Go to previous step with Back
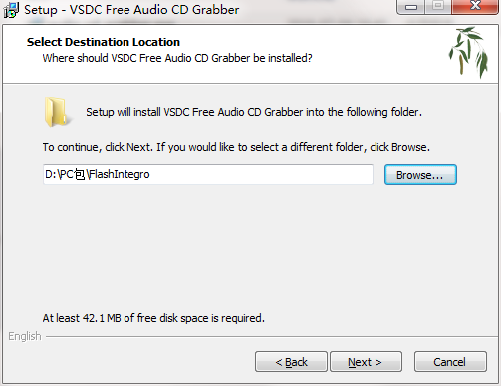This screenshot has height=386, width=501. [291, 362]
